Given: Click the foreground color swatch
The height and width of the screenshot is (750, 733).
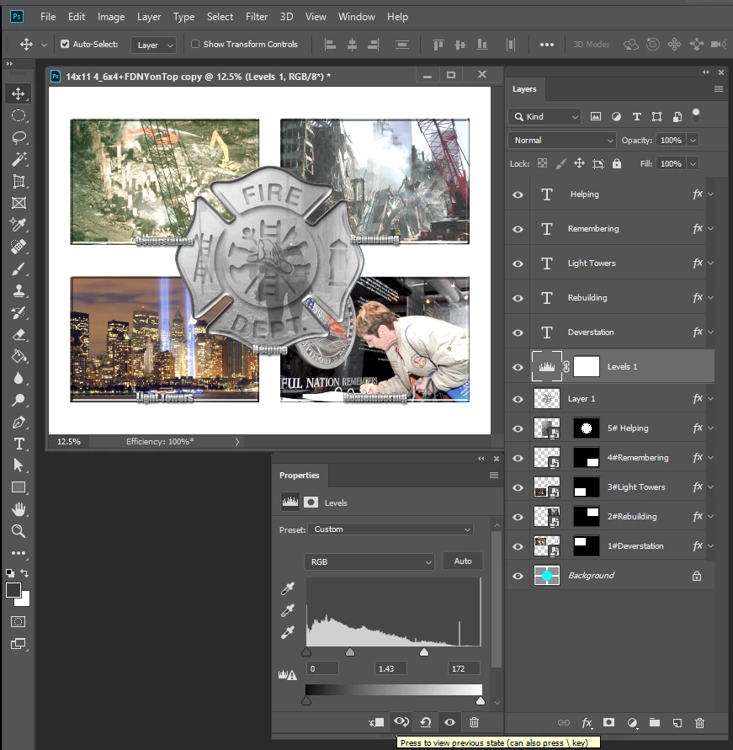Looking at the screenshot, I should 13,590.
